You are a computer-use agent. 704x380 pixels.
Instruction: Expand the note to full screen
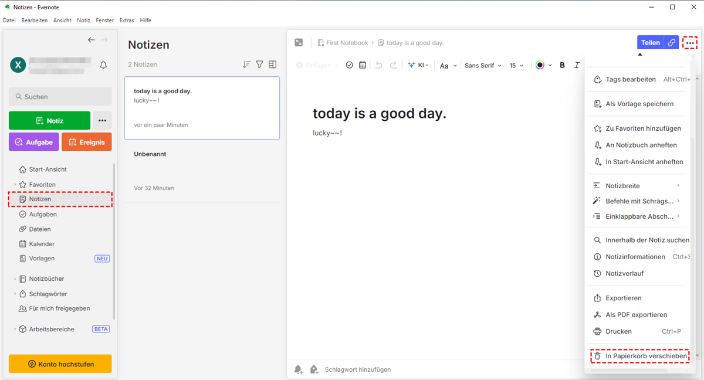pos(299,43)
